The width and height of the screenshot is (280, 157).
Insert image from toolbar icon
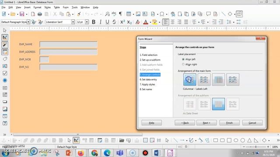[138, 14]
